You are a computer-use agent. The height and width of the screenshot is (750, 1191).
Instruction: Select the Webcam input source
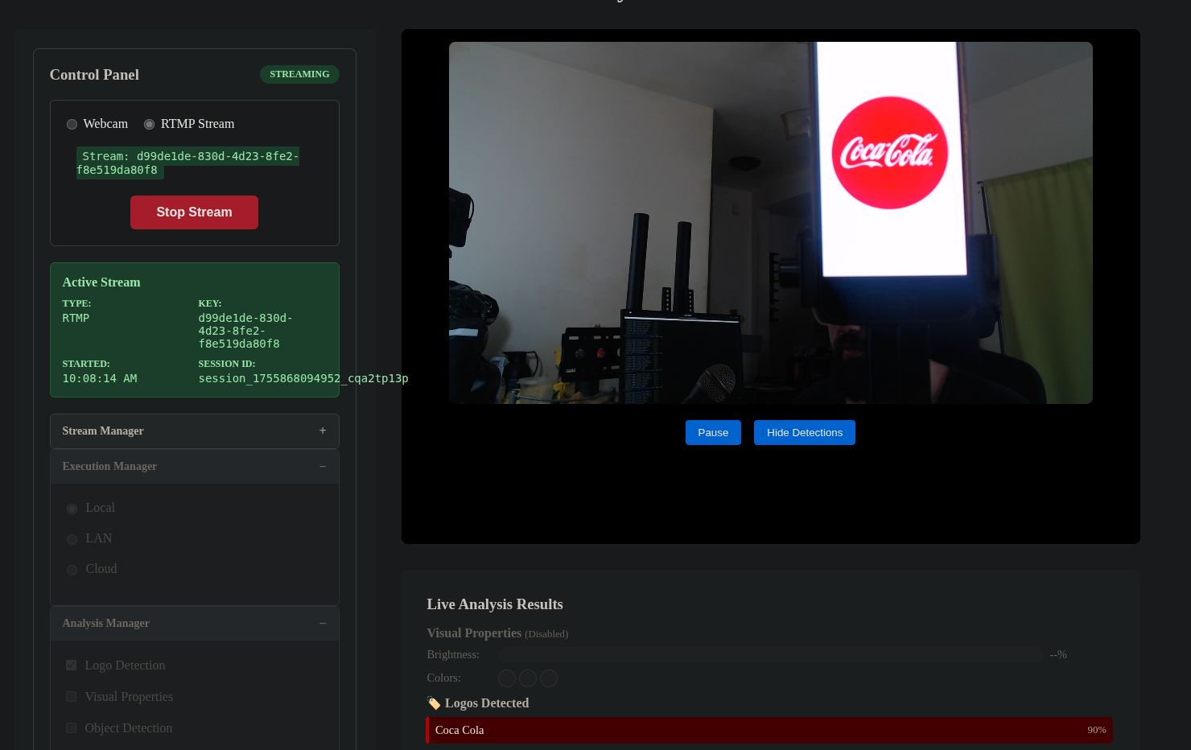click(72, 124)
